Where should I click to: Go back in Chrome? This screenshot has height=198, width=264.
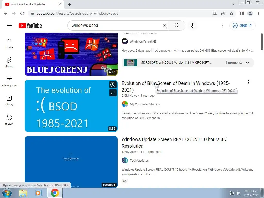point(6,13)
